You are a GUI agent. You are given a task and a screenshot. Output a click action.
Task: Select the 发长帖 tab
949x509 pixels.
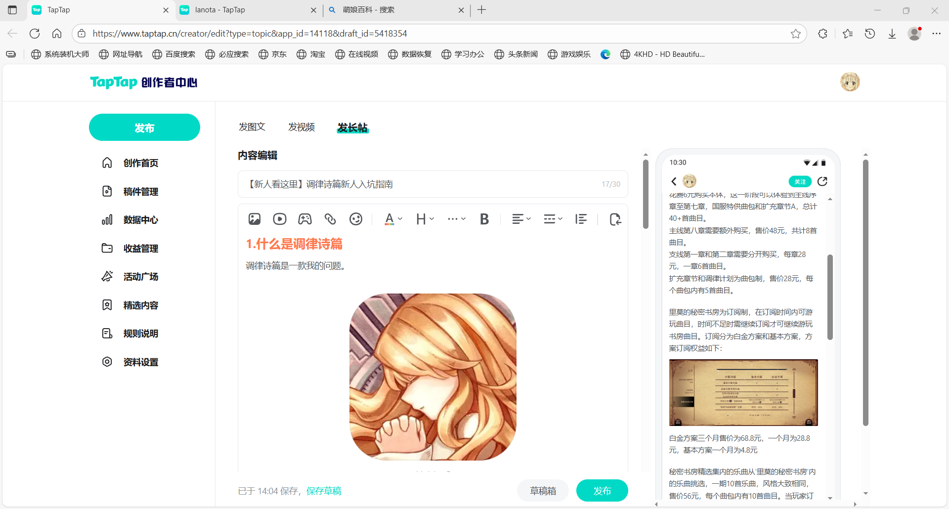352,127
